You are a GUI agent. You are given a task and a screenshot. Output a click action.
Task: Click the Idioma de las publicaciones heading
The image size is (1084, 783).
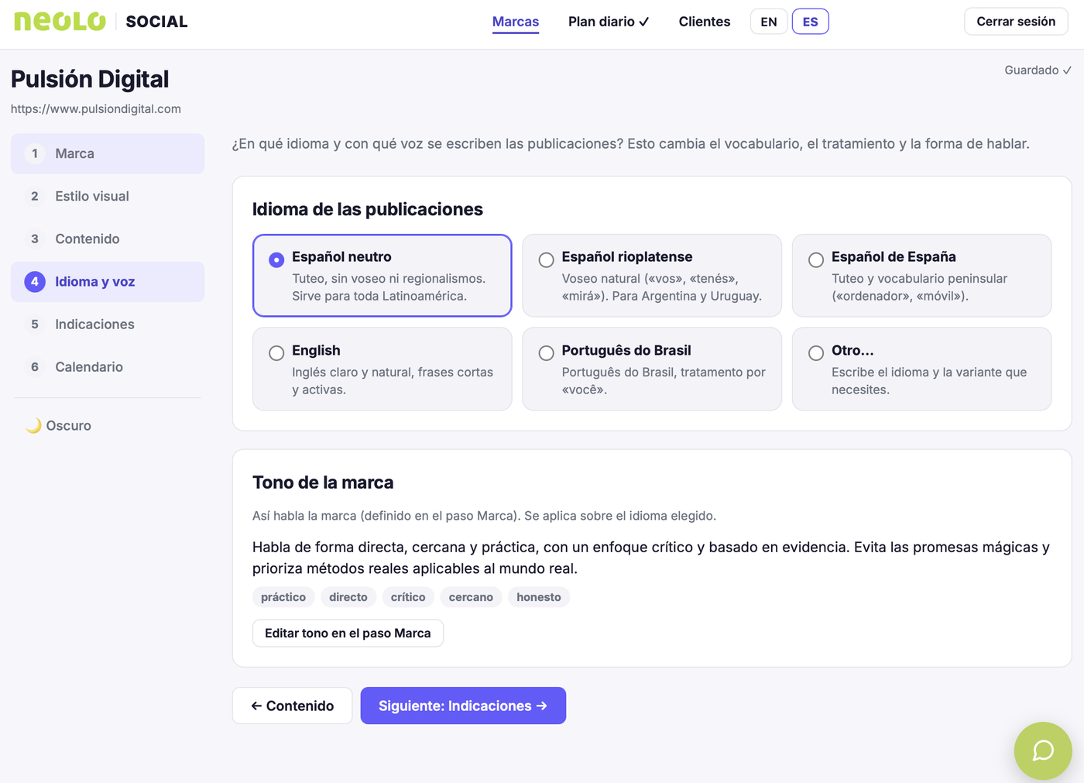pos(368,209)
